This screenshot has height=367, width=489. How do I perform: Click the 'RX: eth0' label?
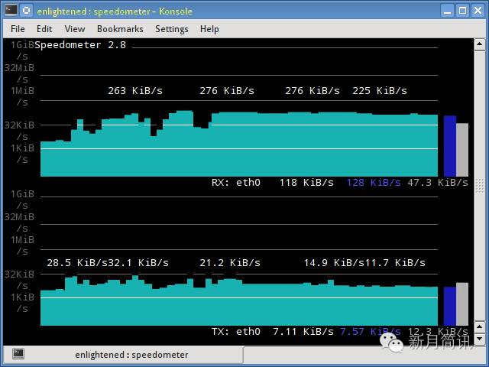coord(236,182)
